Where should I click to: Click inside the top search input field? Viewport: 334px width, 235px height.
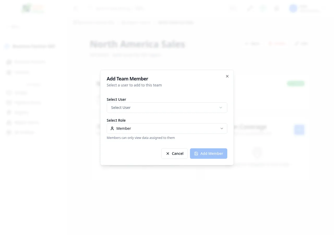click(117, 8)
